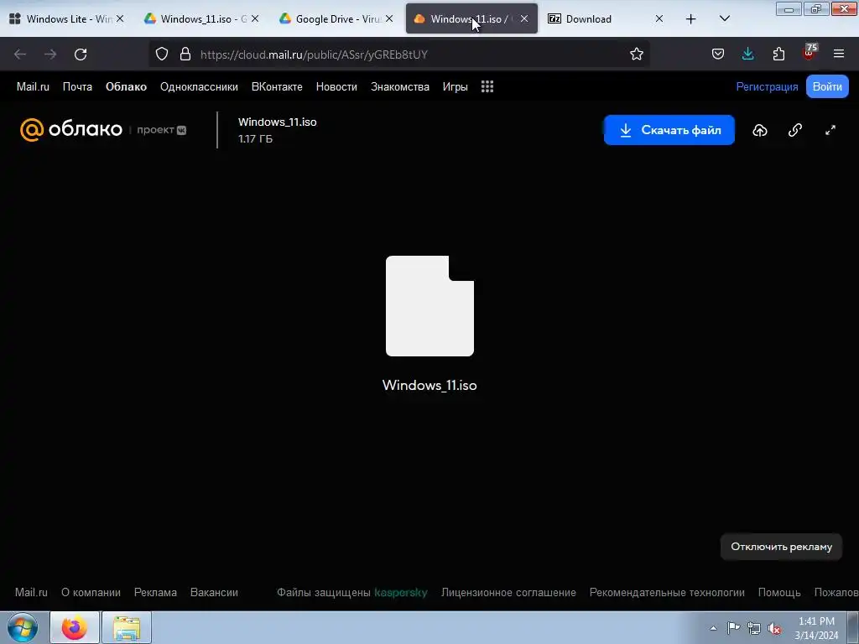The image size is (859, 644).
Task: Close the Google Drive - Virus tab
Action: (x=389, y=18)
